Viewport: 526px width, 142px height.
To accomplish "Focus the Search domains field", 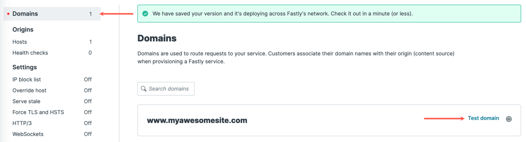I will click(x=166, y=89).
